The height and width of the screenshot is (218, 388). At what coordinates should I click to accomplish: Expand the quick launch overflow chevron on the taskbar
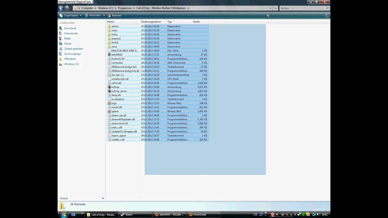pyautogui.click(x=82, y=213)
